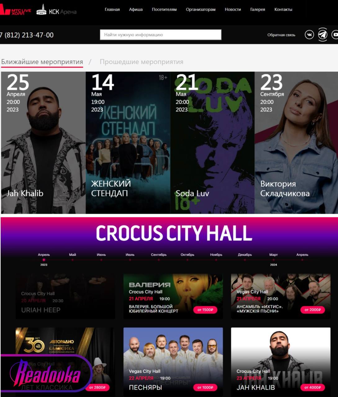Click the MTS Live Hall logo
Image resolution: width=338 pixels, height=397 pixels.
(16, 12)
